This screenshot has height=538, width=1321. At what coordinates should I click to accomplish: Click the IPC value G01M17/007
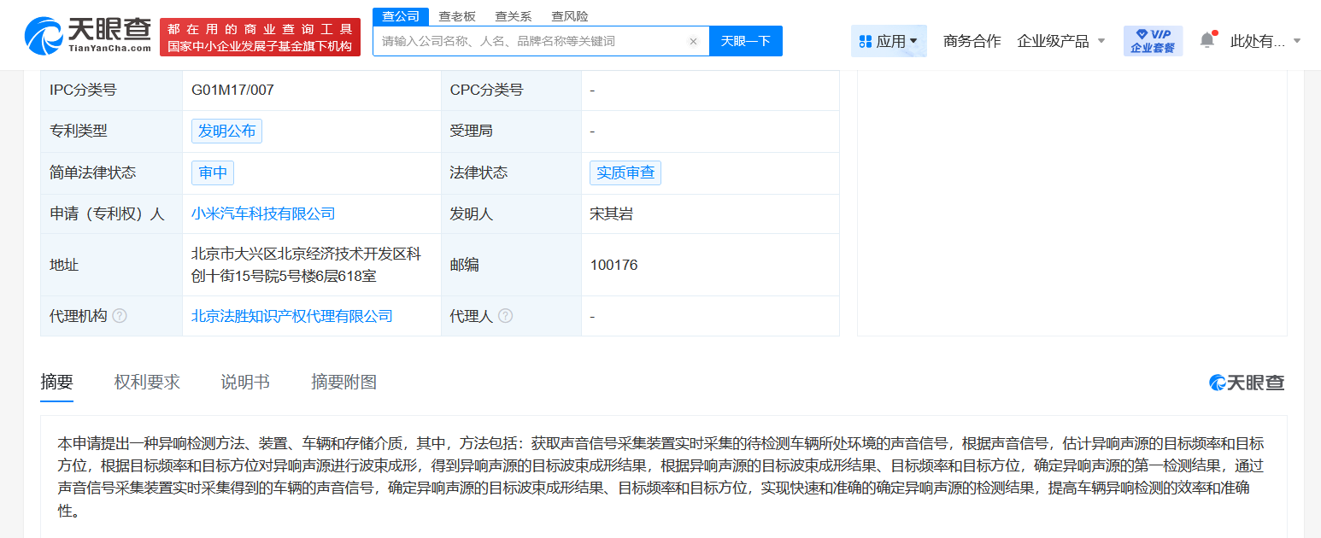(x=232, y=90)
